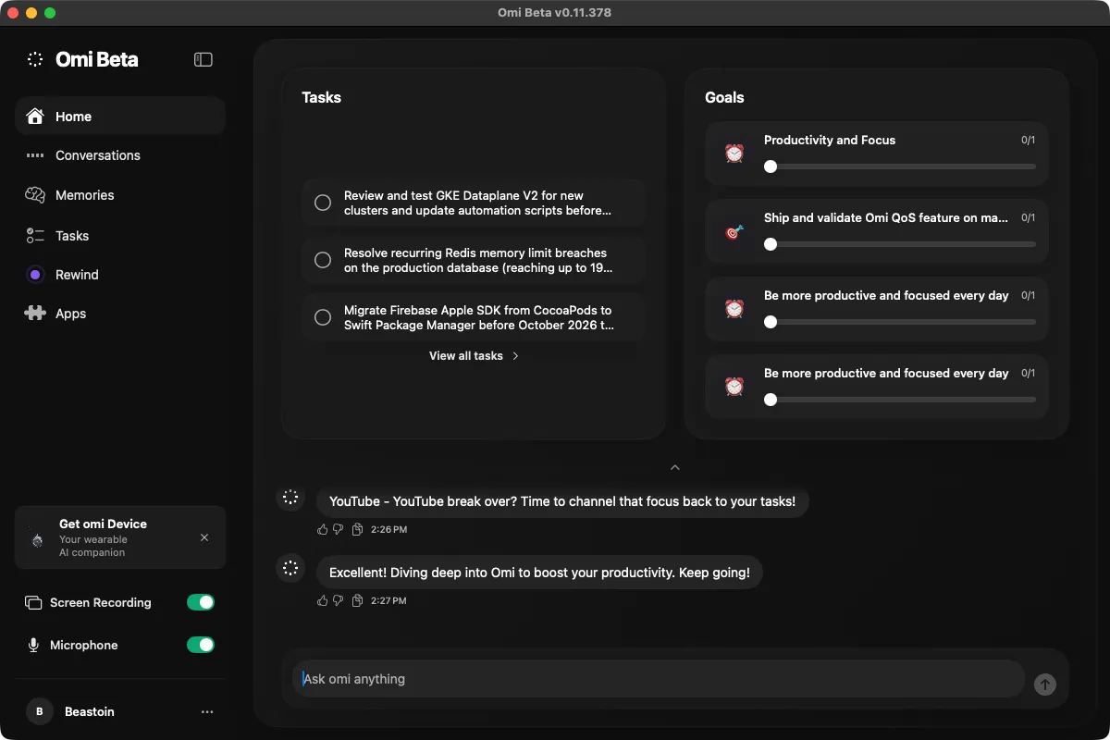Open Apps in the sidebar

pos(120,314)
